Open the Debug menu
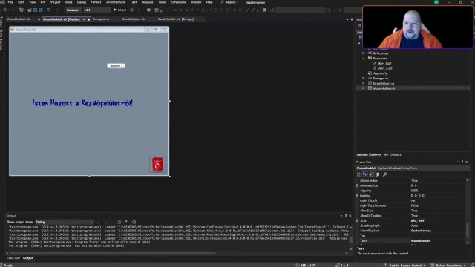This screenshot has height=267, width=475. (82, 2)
